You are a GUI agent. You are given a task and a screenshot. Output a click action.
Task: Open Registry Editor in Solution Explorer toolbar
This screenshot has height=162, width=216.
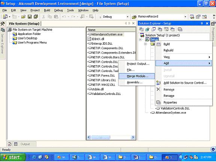point(147,29)
